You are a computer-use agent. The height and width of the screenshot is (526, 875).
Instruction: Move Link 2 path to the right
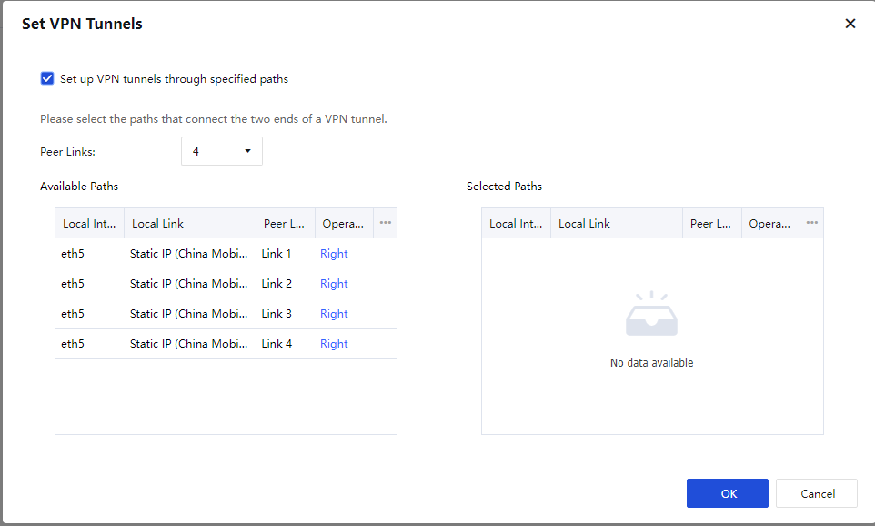(334, 284)
